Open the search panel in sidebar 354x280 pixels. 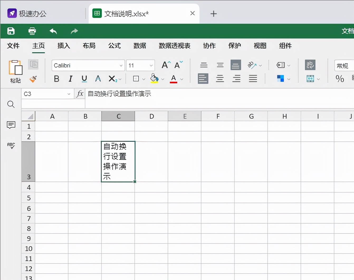pos(11,104)
